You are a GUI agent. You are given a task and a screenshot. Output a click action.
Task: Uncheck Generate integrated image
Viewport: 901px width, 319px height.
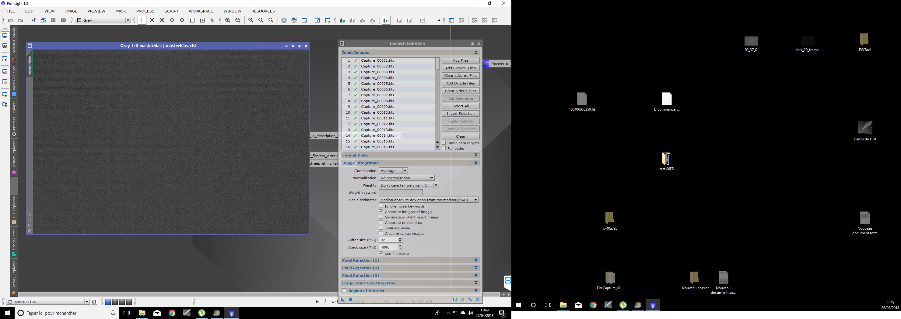pyautogui.click(x=381, y=211)
